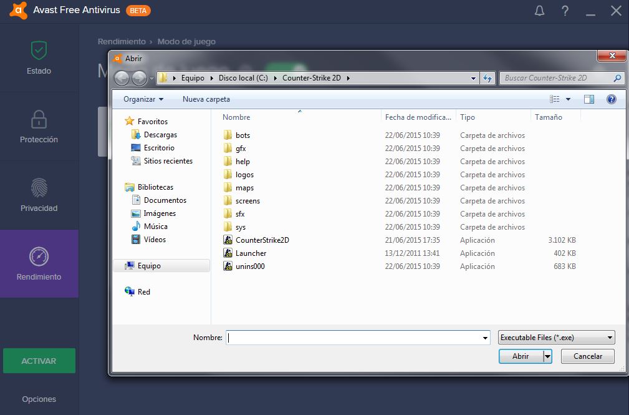Select the help folder name
The width and height of the screenshot is (629, 415).
coord(242,162)
